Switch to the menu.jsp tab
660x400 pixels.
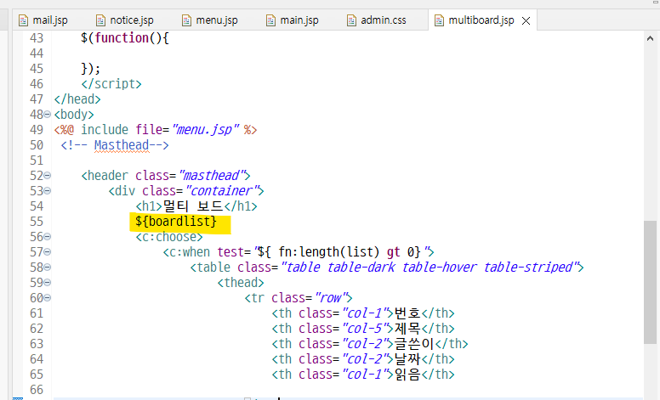(x=209, y=20)
